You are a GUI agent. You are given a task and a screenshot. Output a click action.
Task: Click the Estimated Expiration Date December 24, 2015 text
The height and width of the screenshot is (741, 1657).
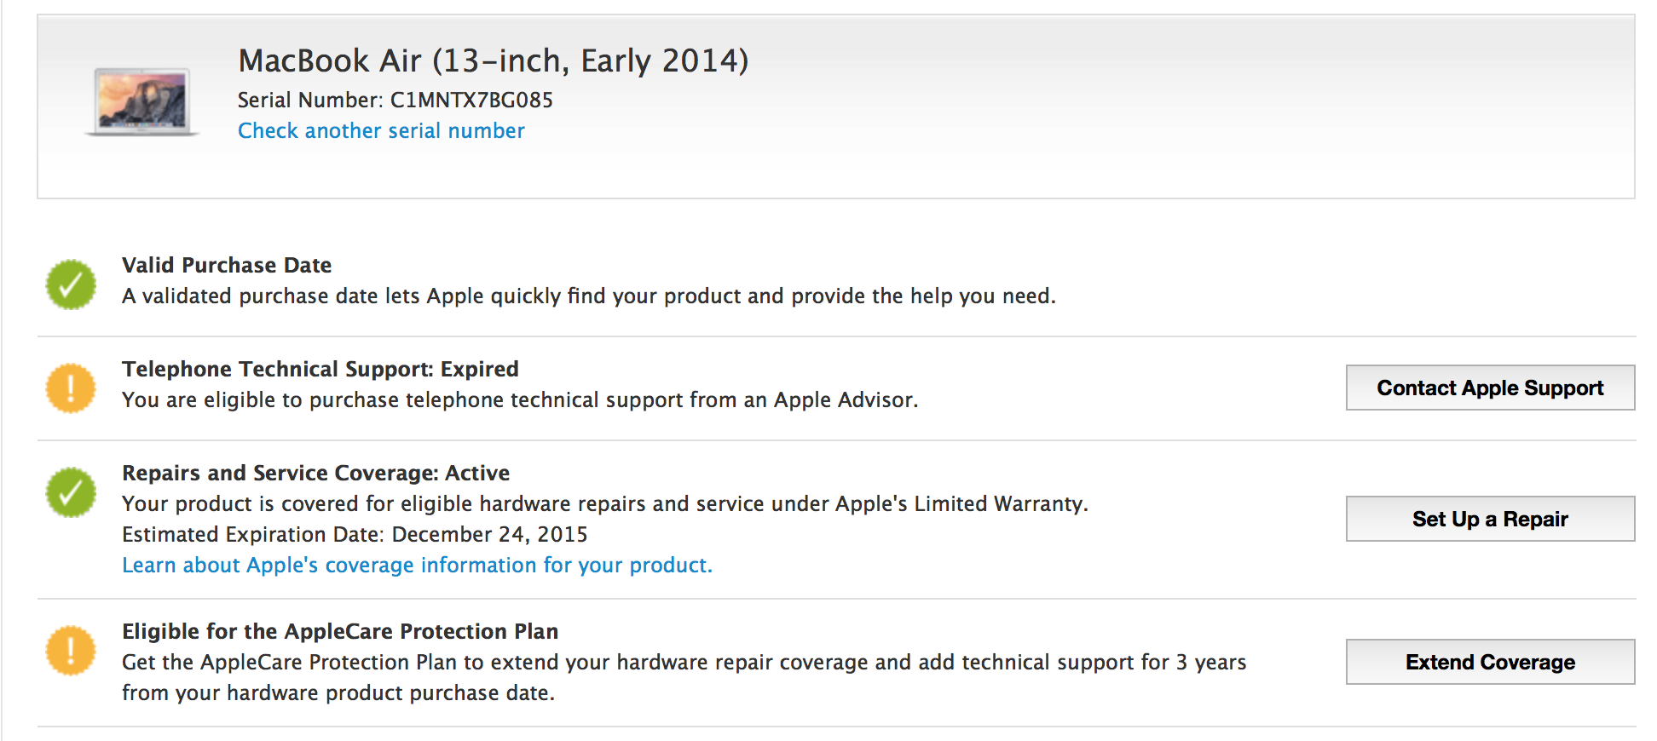point(355,535)
